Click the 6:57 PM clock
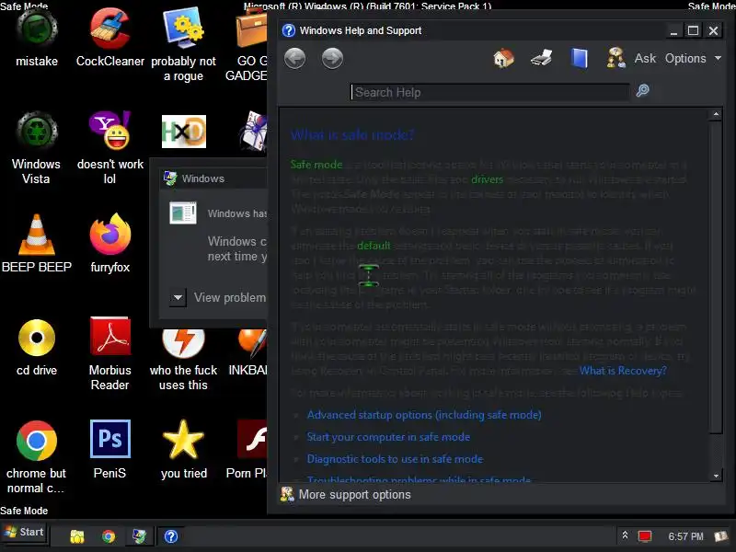The height and width of the screenshot is (552, 736). tap(685, 536)
